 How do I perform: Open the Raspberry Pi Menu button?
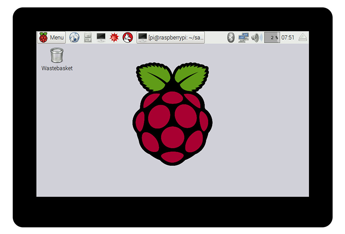51,37
